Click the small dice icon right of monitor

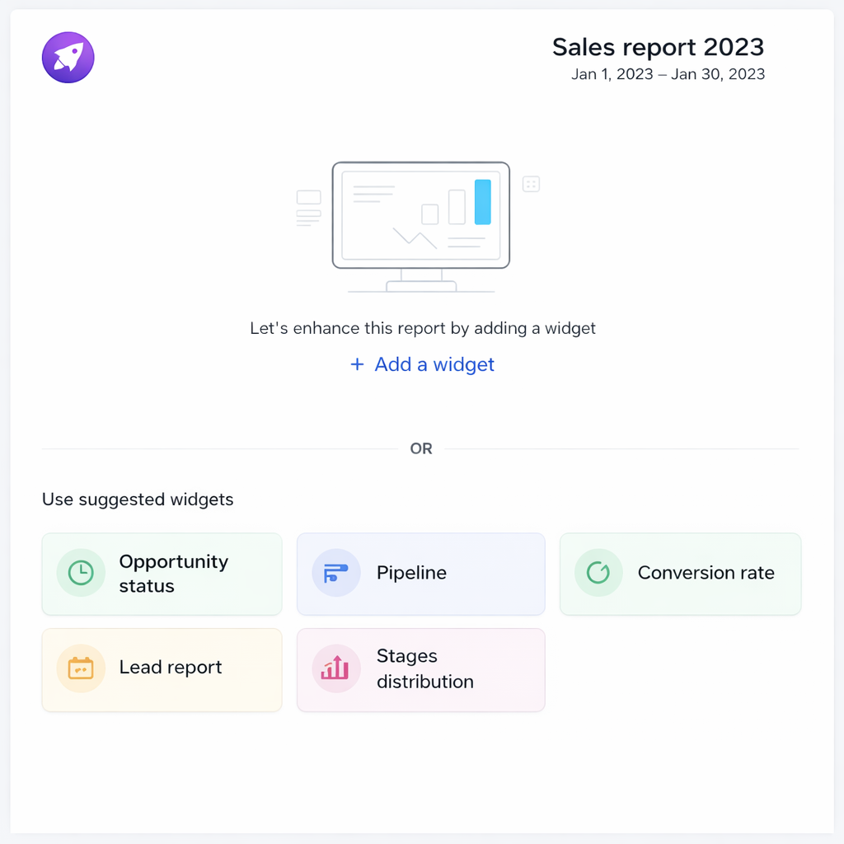click(x=531, y=184)
